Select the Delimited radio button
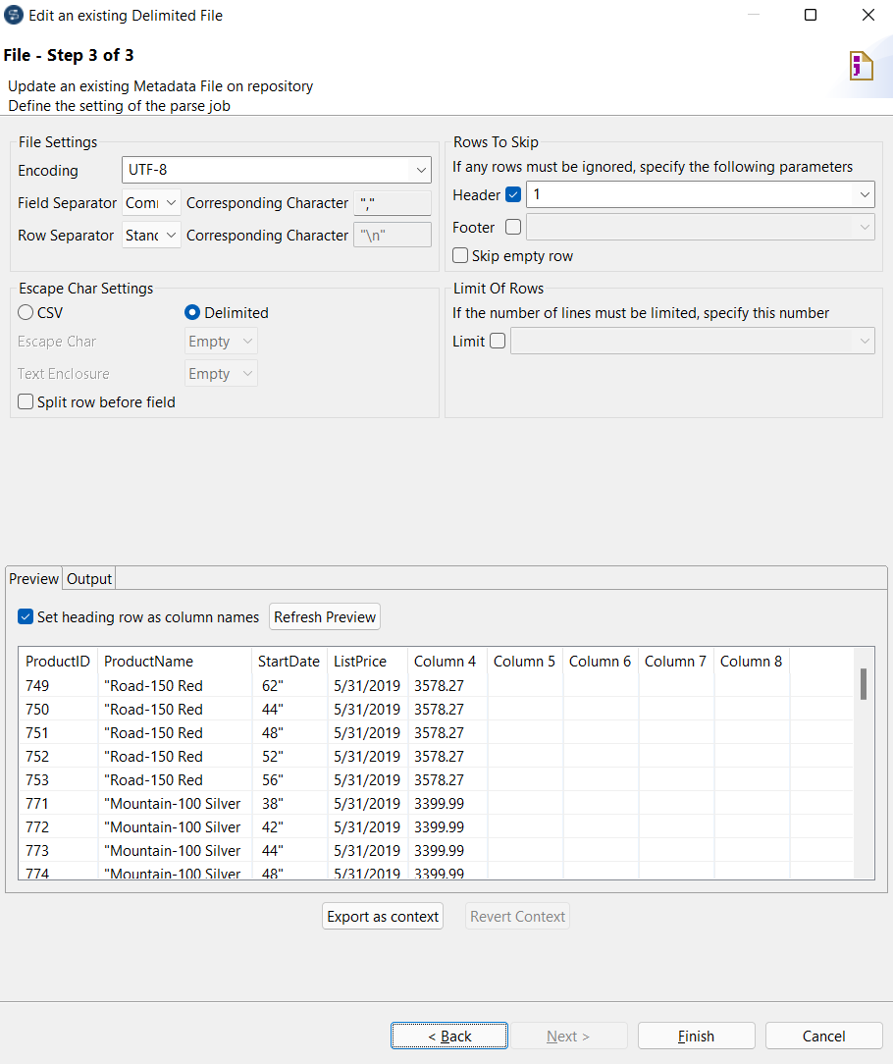The image size is (893, 1064). click(x=192, y=312)
